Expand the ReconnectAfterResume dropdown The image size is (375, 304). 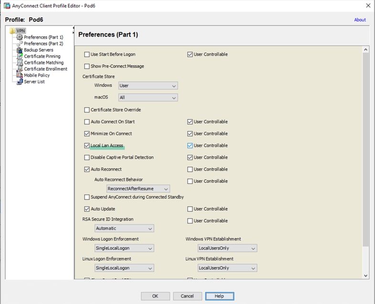pyautogui.click(x=138, y=189)
